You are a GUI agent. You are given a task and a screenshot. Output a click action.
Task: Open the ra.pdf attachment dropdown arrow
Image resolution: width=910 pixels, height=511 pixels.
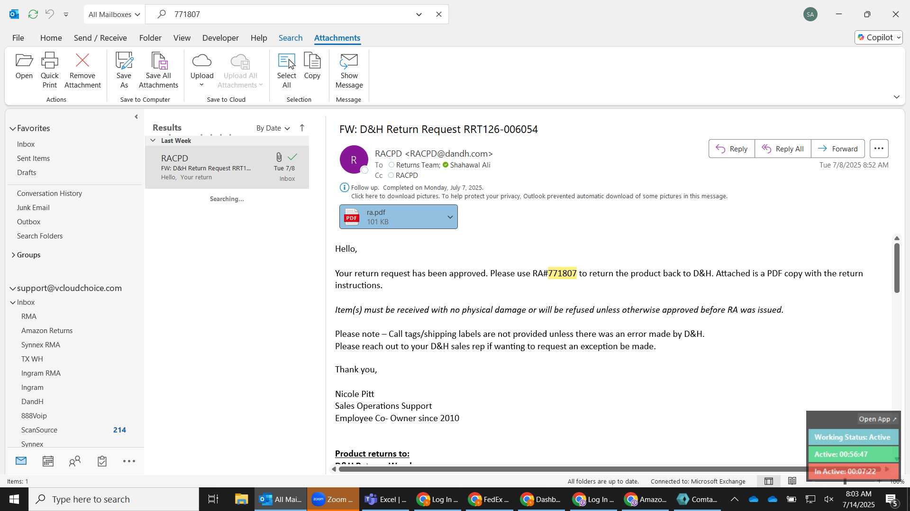pos(450,217)
